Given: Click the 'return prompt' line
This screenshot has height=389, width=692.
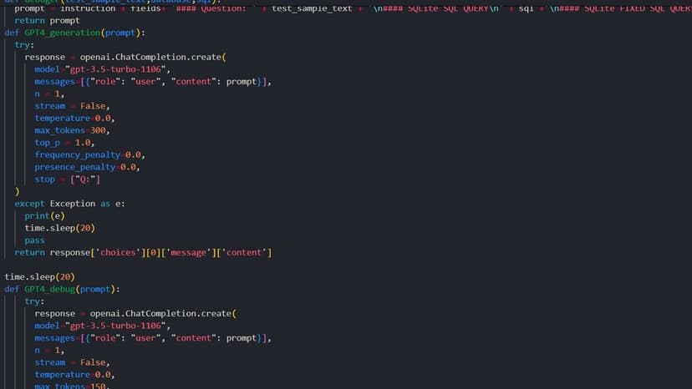Looking at the screenshot, I should click(48, 20).
